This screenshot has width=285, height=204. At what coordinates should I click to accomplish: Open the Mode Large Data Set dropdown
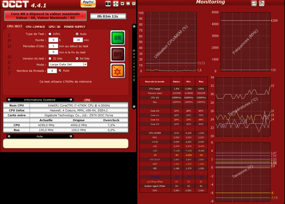pyautogui.click(x=68, y=64)
